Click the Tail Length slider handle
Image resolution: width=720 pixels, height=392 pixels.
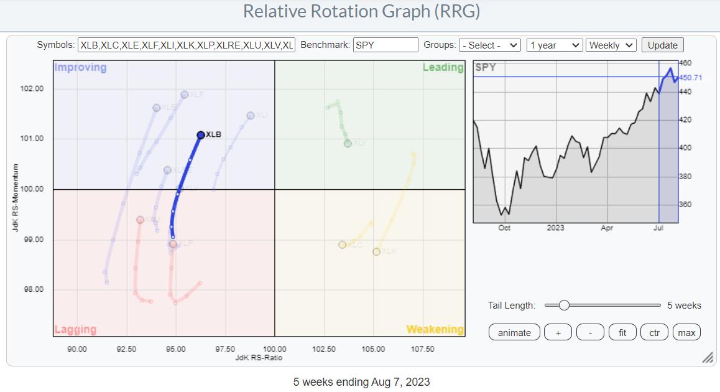[x=564, y=305]
